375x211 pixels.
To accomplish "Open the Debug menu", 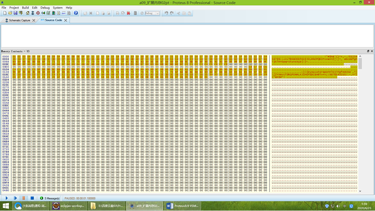I will [x=45, y=8].
